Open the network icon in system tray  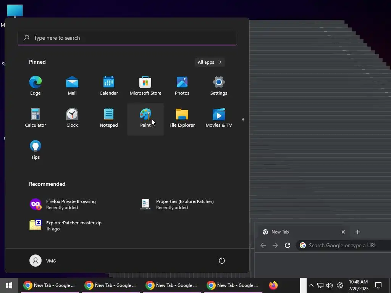click(x=320, y=285)
